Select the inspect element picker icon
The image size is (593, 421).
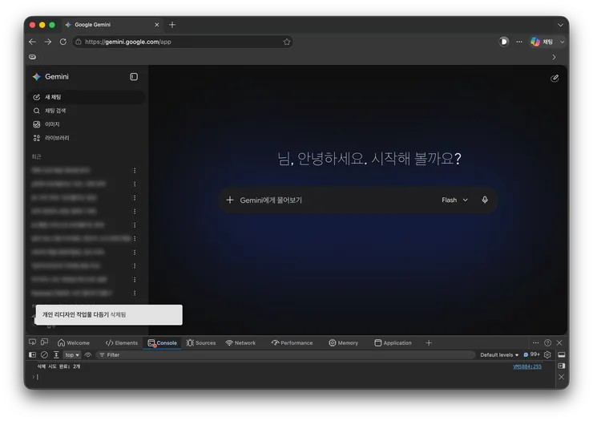(33, 342)
